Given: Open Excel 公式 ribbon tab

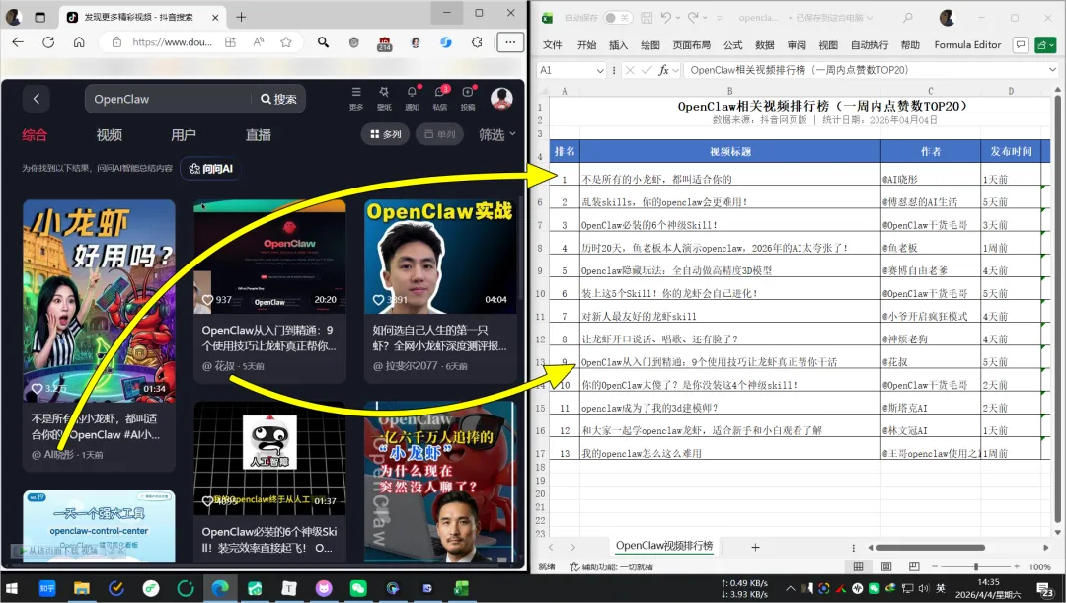Looking at the screenshot, I should pyautogui.click(x=732, y=44).
